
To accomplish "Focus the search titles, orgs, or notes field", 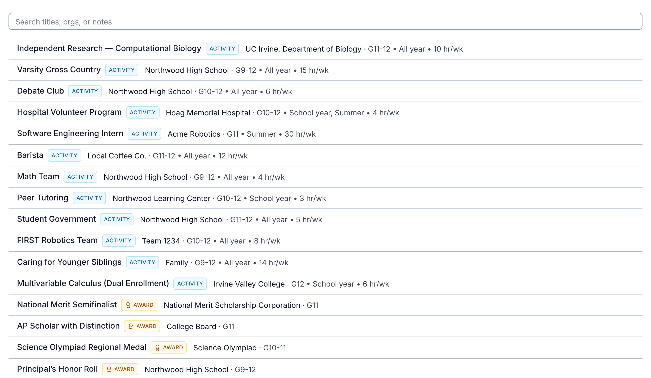I will [x=325, y=22].
